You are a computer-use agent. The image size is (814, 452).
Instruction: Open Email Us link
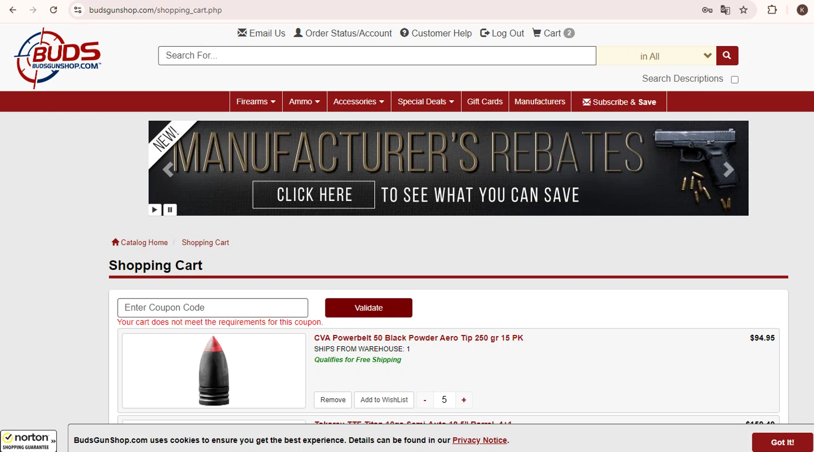[x=262, y=33]
